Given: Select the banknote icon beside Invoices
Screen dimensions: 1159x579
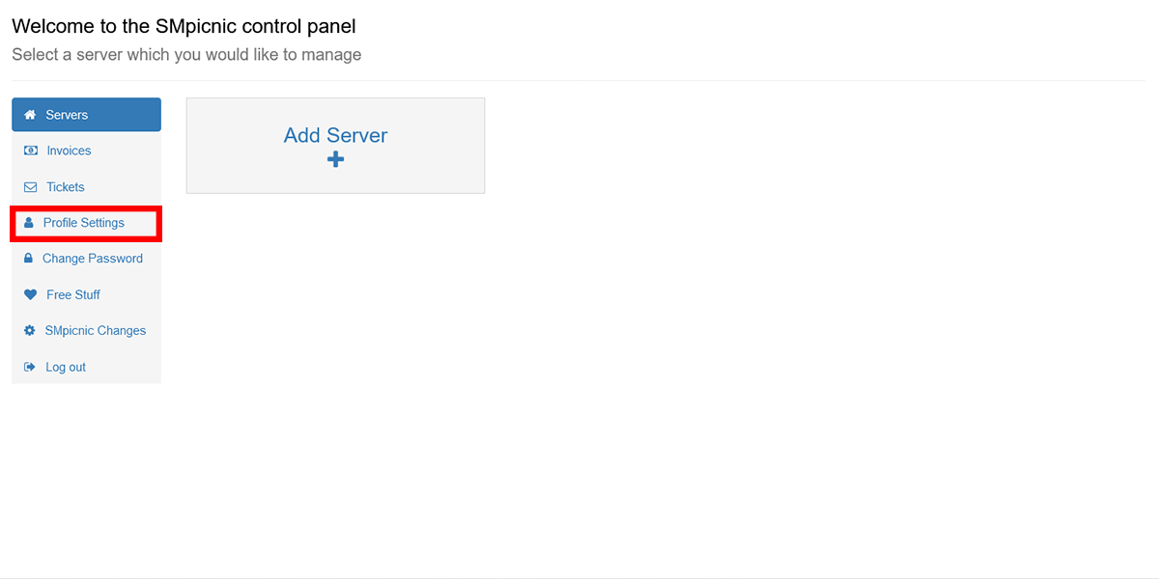Looking at the screenshot, I should [29, 151].
